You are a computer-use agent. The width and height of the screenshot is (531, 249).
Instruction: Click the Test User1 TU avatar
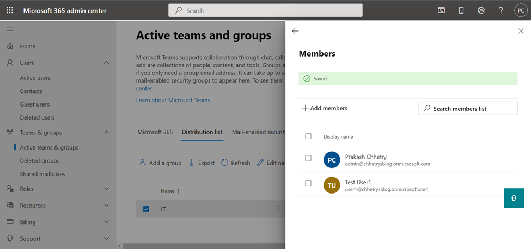tap(332, 185)
